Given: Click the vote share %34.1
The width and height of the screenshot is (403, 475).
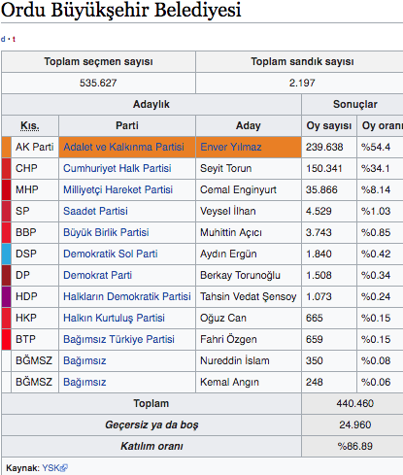Looking at the screenshot, I should click(376, 168).
